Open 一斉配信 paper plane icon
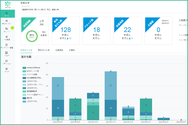 click(7, 37)
